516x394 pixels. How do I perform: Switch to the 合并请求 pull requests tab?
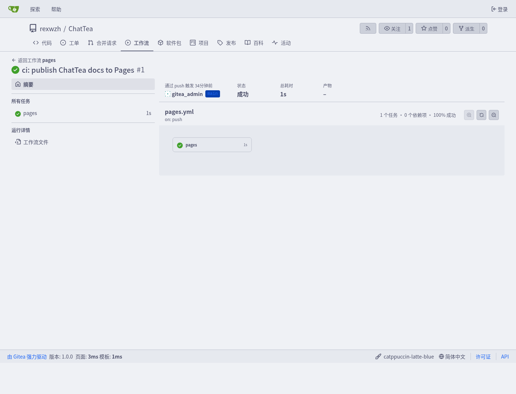(x=102, y=43)
